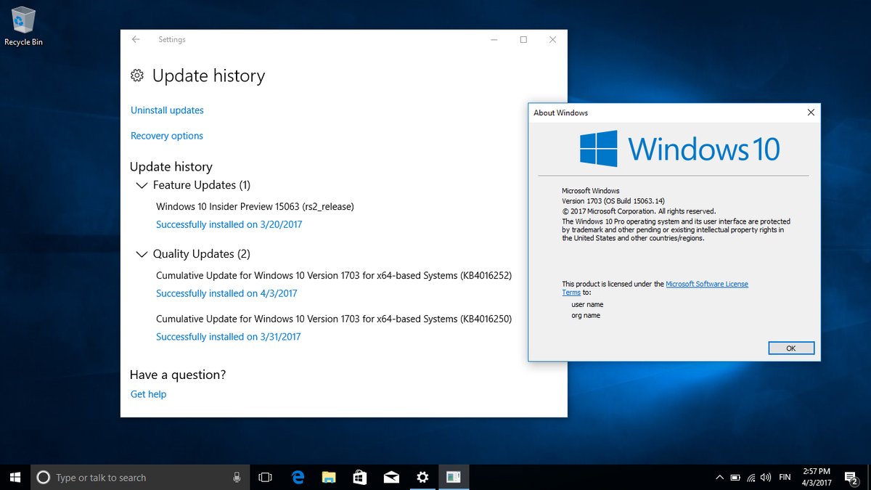
Task: Click Successfully installed on 3/20/2017
Action: [229, 224]
